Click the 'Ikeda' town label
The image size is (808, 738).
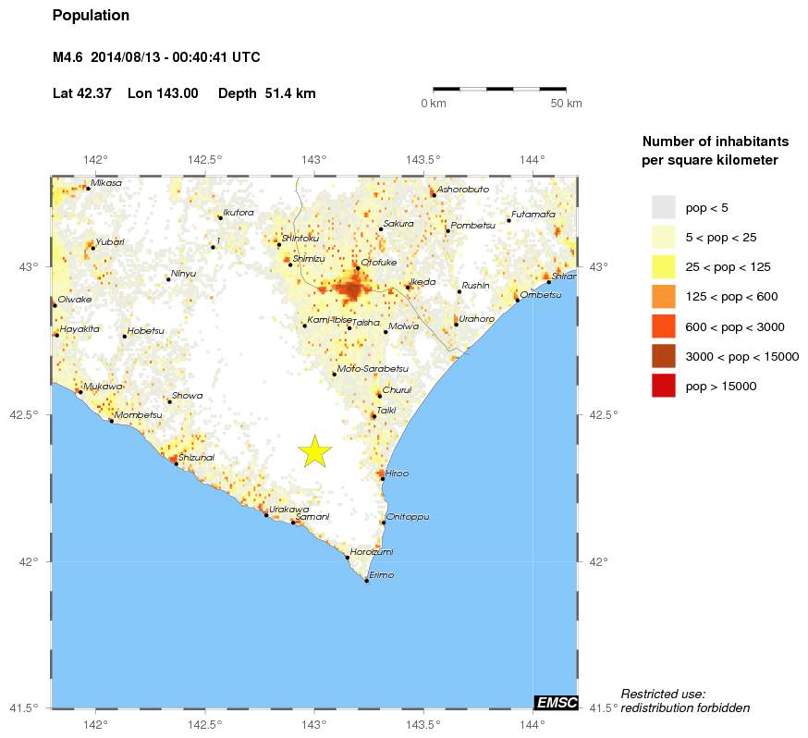[x=422, y=282]
